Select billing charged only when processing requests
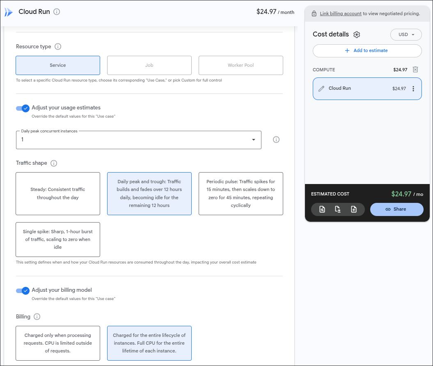The height and width of the screenshot is (366, 433). pyautogui.click(x=58, y=343)
